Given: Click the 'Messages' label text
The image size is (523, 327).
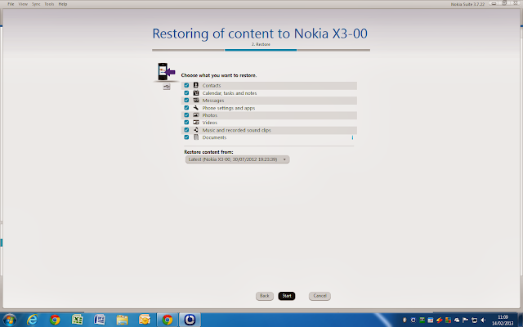Looking at the screenshot, I should pyautogui.click(x=213, y=101).
